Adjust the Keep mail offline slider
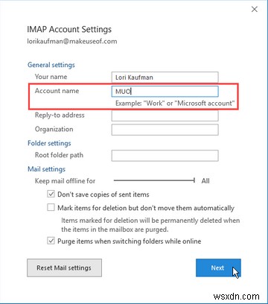The width and height of the screenshot is (268, 304). (x=154, y=180)
